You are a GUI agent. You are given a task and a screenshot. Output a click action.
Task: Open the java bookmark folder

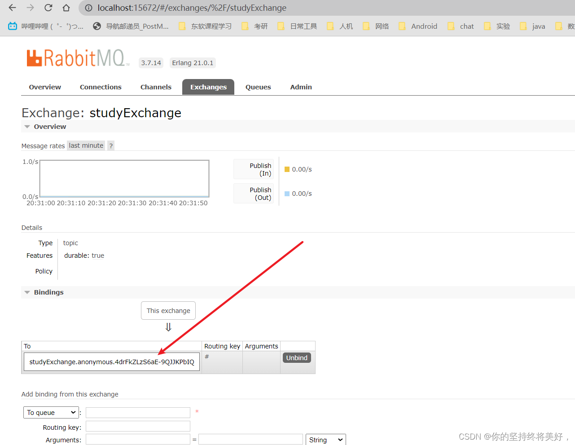point(532,26)
